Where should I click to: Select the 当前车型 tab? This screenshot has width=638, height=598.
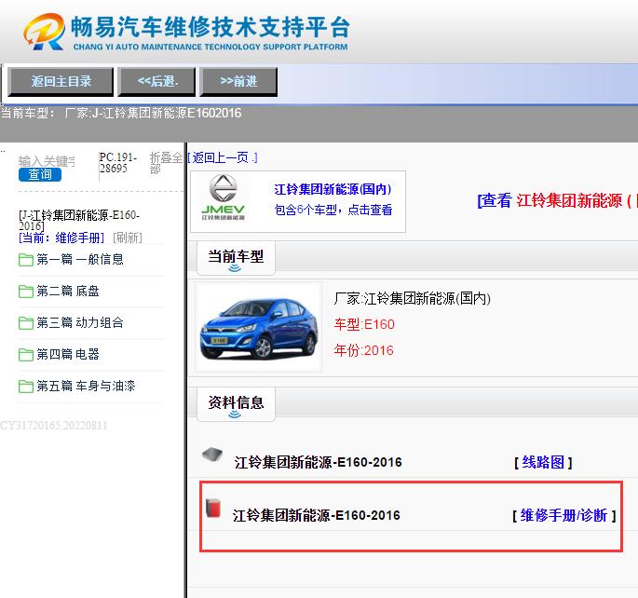pyautogui.click(x=236, y=258)
